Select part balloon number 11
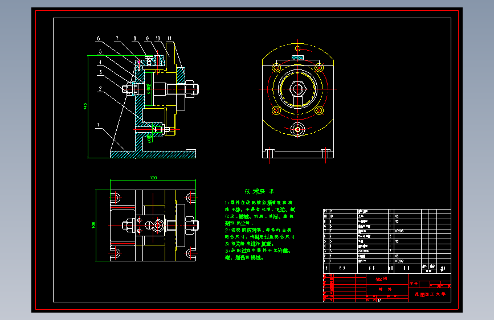 (x=169, y=38)
